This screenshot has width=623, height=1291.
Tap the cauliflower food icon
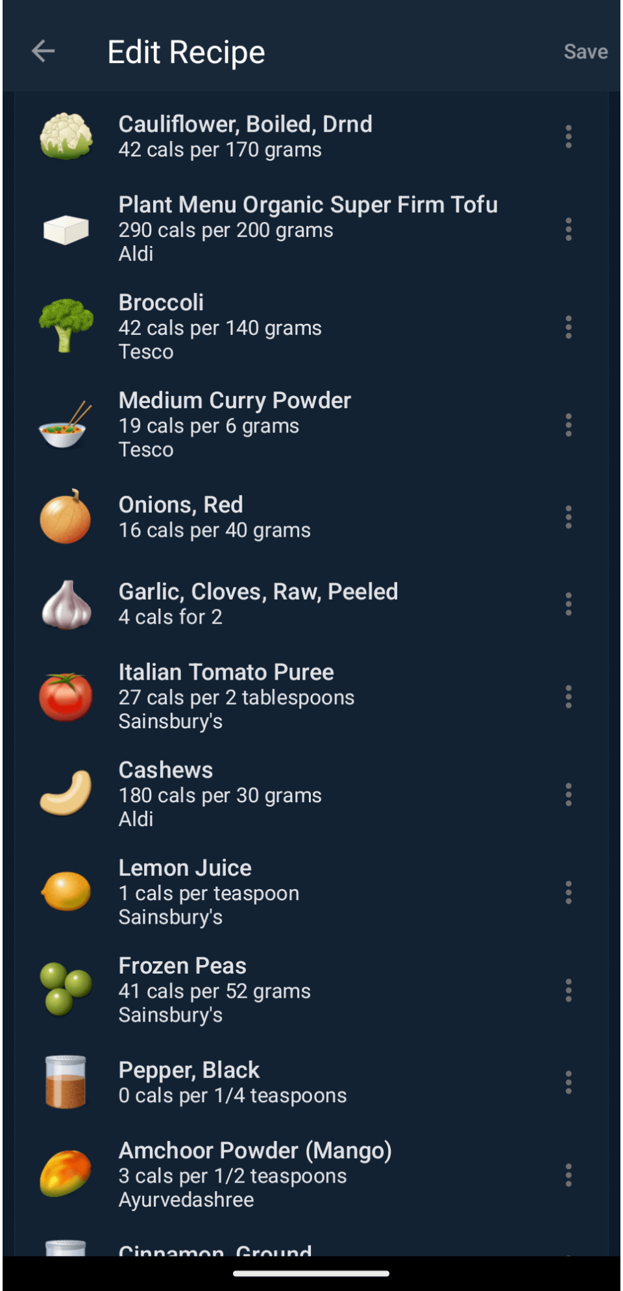(x=66, y=136)
